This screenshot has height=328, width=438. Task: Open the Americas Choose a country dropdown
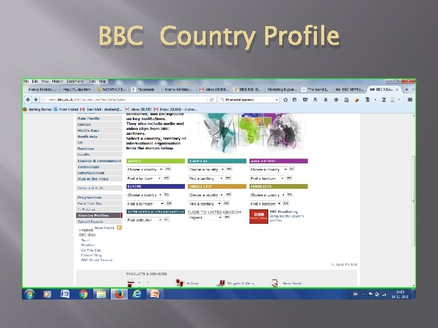[x=206, y=169]
